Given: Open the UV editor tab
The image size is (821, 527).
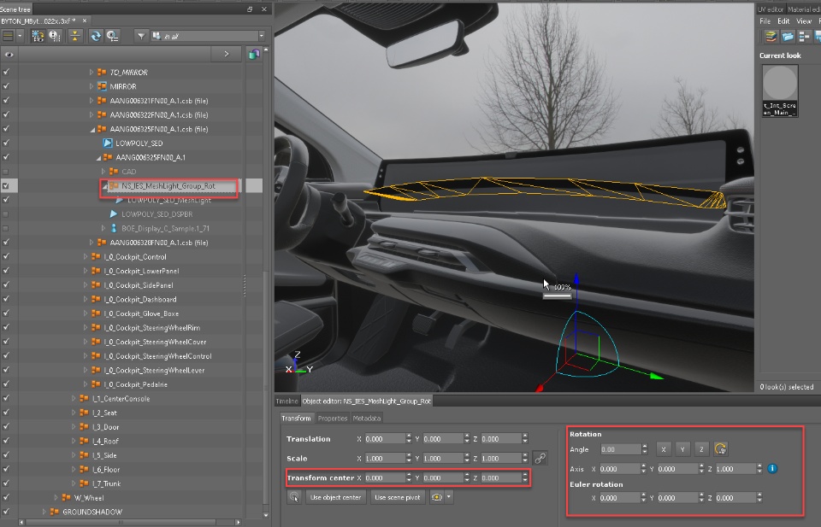Looking at the screenshot, I should tap(771, 9).
